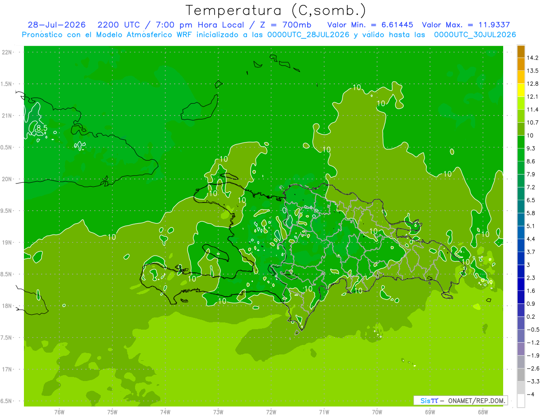Screen dimensions: 542x418
Task: Click the "11.4" colorbar scale value
Action: click(533, 110)
